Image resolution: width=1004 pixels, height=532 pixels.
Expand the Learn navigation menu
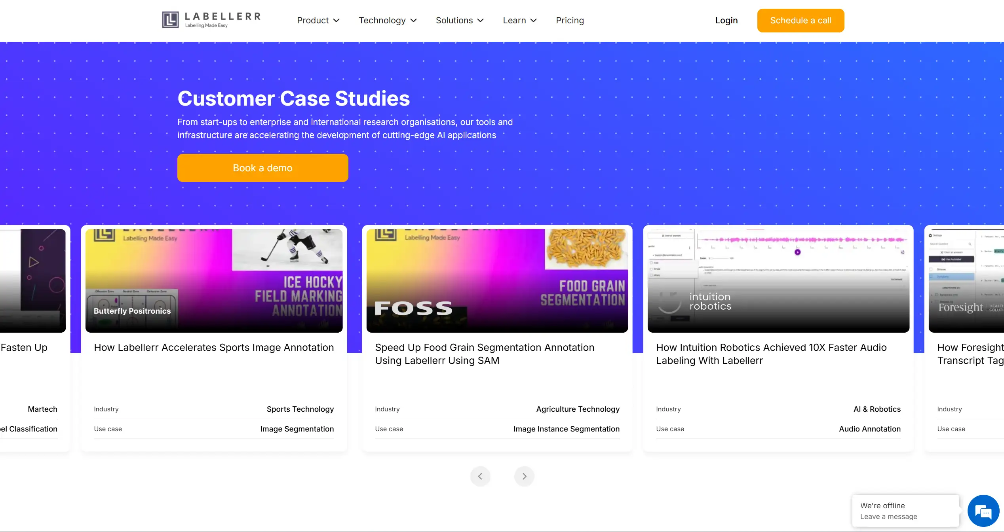pos(519,20)
